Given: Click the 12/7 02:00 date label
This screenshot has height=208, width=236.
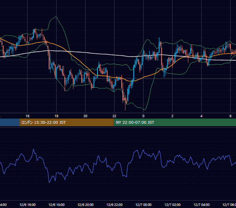Looking at the screenshot, I should (172, 205).
